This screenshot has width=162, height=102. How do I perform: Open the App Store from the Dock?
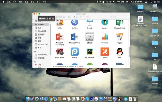click(x=101, y=99)
